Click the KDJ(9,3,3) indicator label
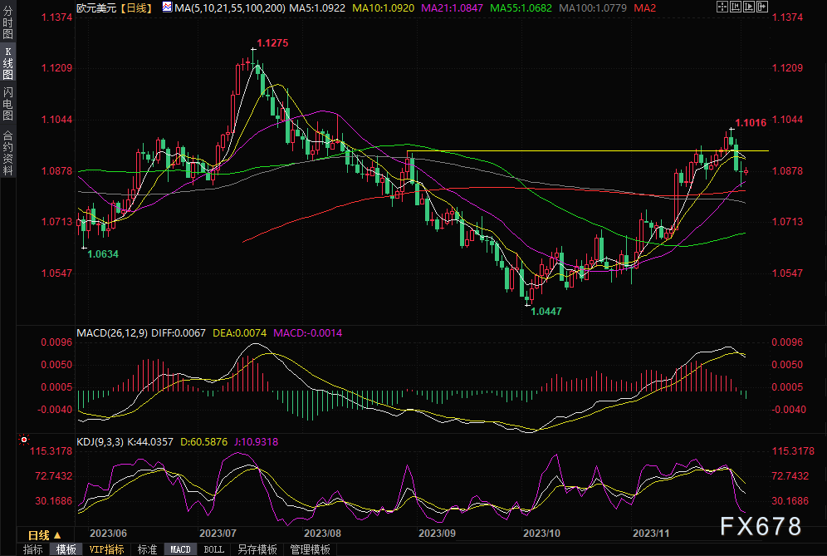This screenshot has width=827, height=556. (x=100, y=442)
